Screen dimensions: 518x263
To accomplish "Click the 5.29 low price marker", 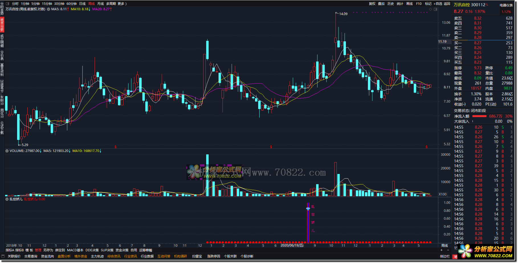I will click(25, 145).
